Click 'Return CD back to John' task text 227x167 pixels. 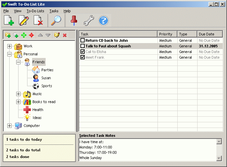pos(107,40)
